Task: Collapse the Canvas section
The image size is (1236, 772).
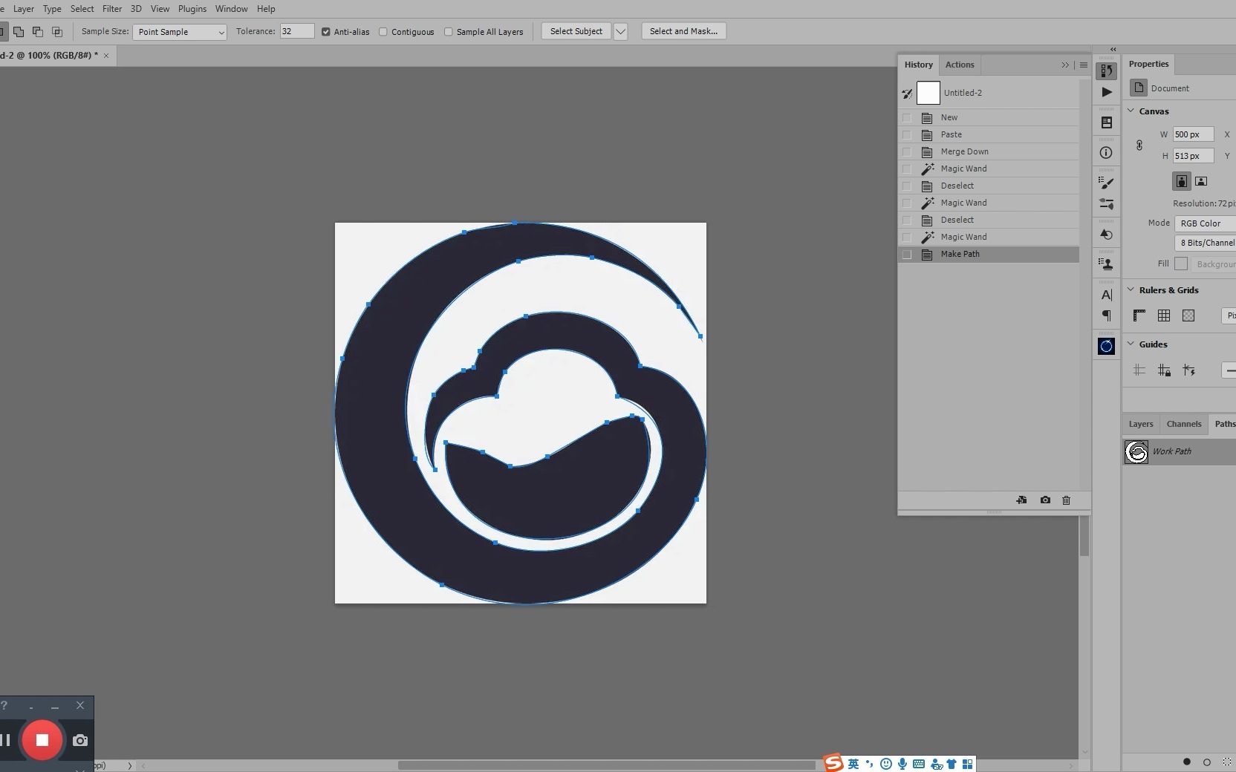Action: point(1131,111)
